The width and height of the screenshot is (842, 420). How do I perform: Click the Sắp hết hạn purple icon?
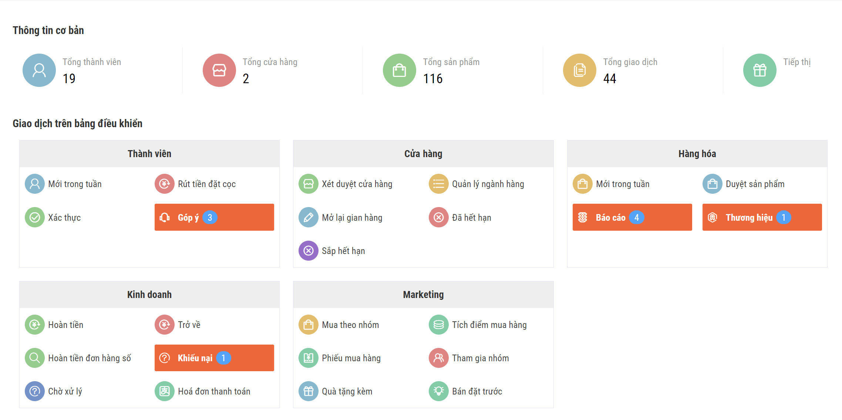[x=309, y=251]
